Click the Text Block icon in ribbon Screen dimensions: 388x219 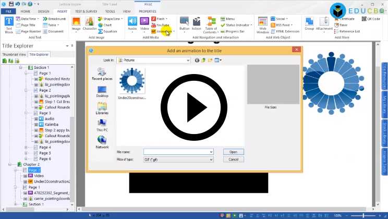[9, 23]
